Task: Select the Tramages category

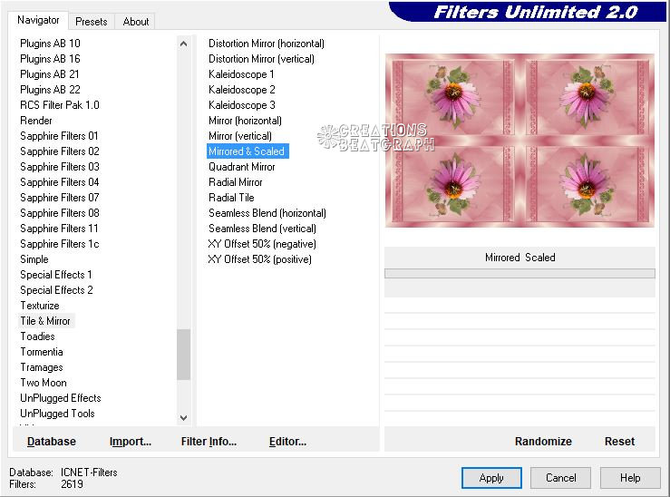Action: (42, 367)
